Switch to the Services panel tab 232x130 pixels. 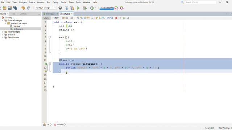pos(23,14)
